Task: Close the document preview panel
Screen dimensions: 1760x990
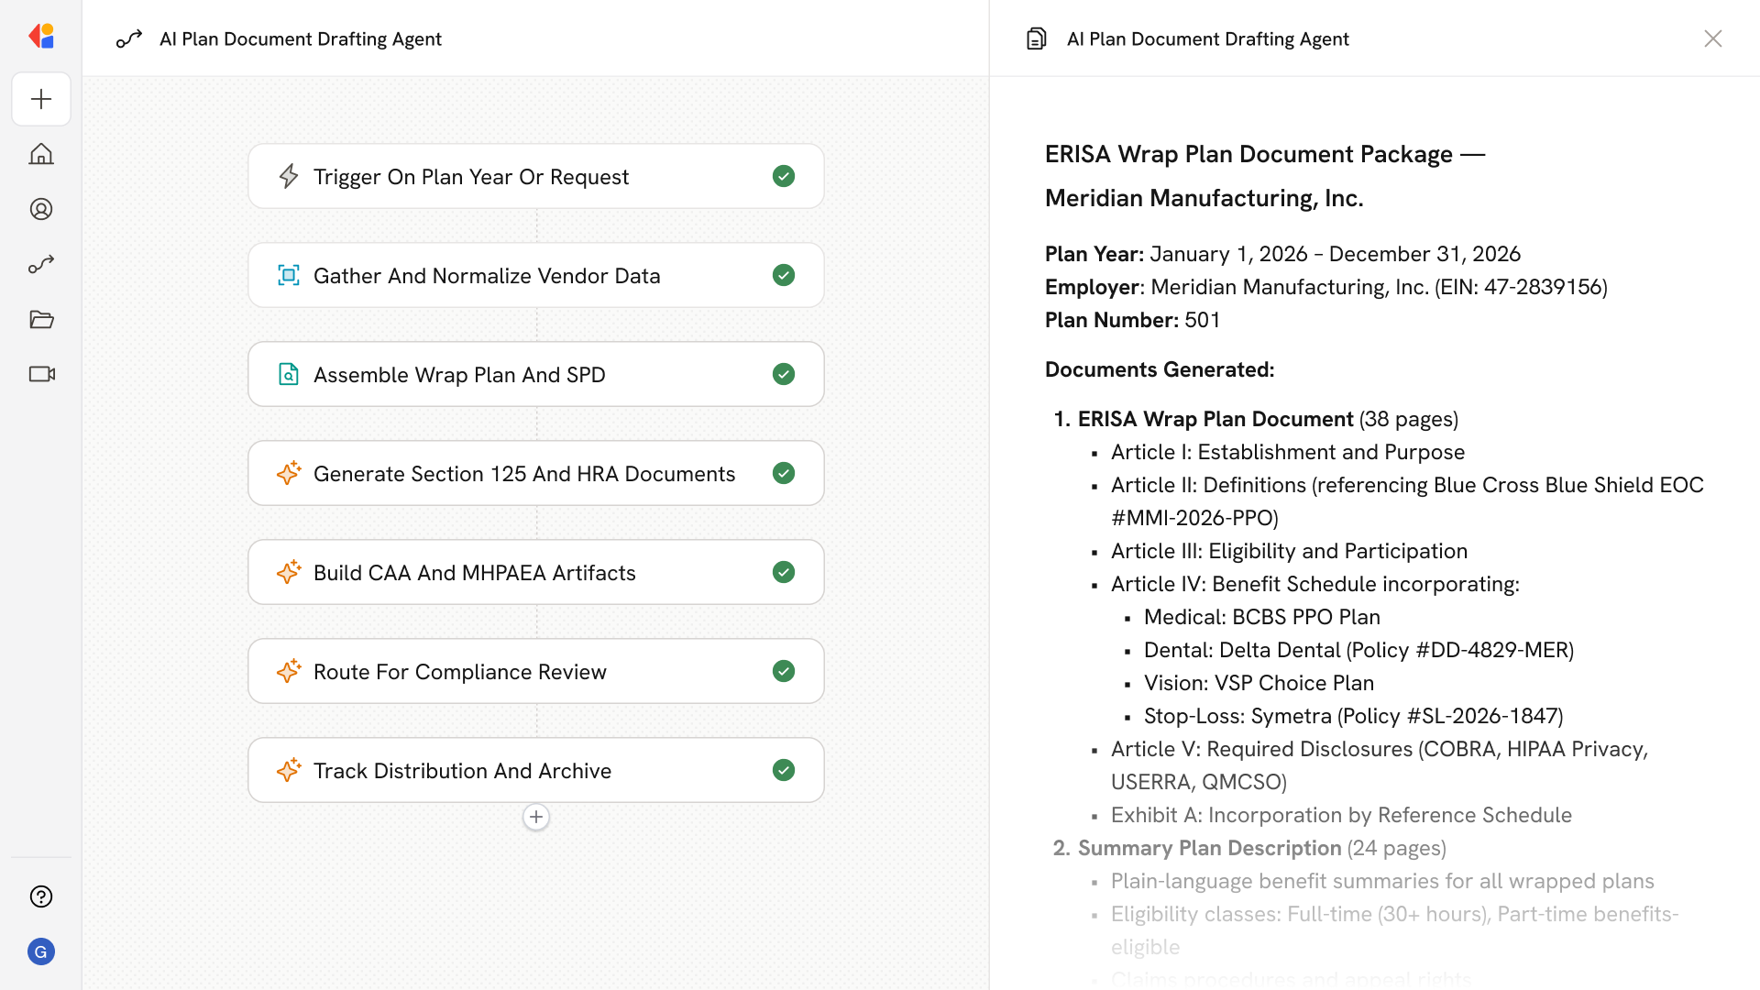Action: [1712, 38]
